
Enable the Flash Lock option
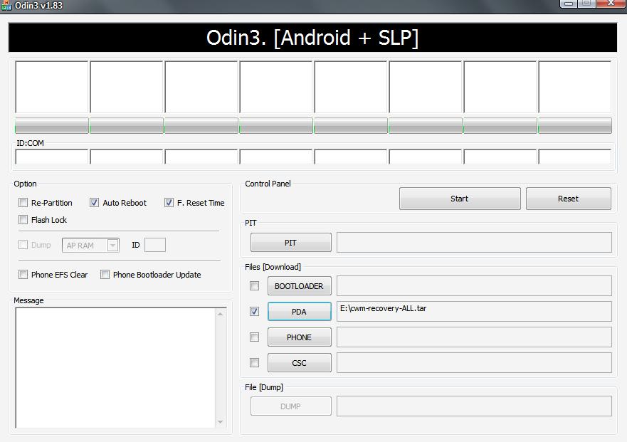pyautogui.click(x=23, y=220)
